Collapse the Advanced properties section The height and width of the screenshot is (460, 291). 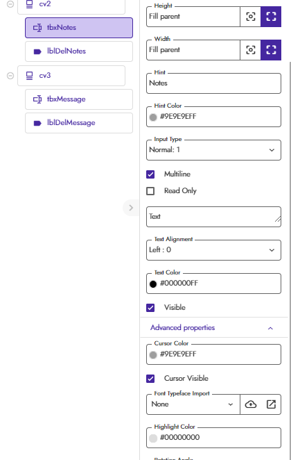click(x=270, y=328)
